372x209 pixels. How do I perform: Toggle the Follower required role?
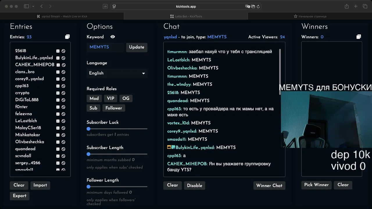[114, 108]
